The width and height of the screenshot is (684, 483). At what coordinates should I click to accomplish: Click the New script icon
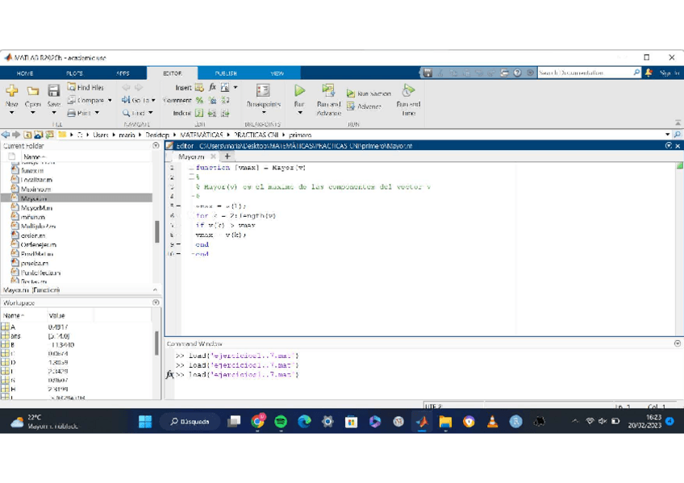tap(12, 92)
